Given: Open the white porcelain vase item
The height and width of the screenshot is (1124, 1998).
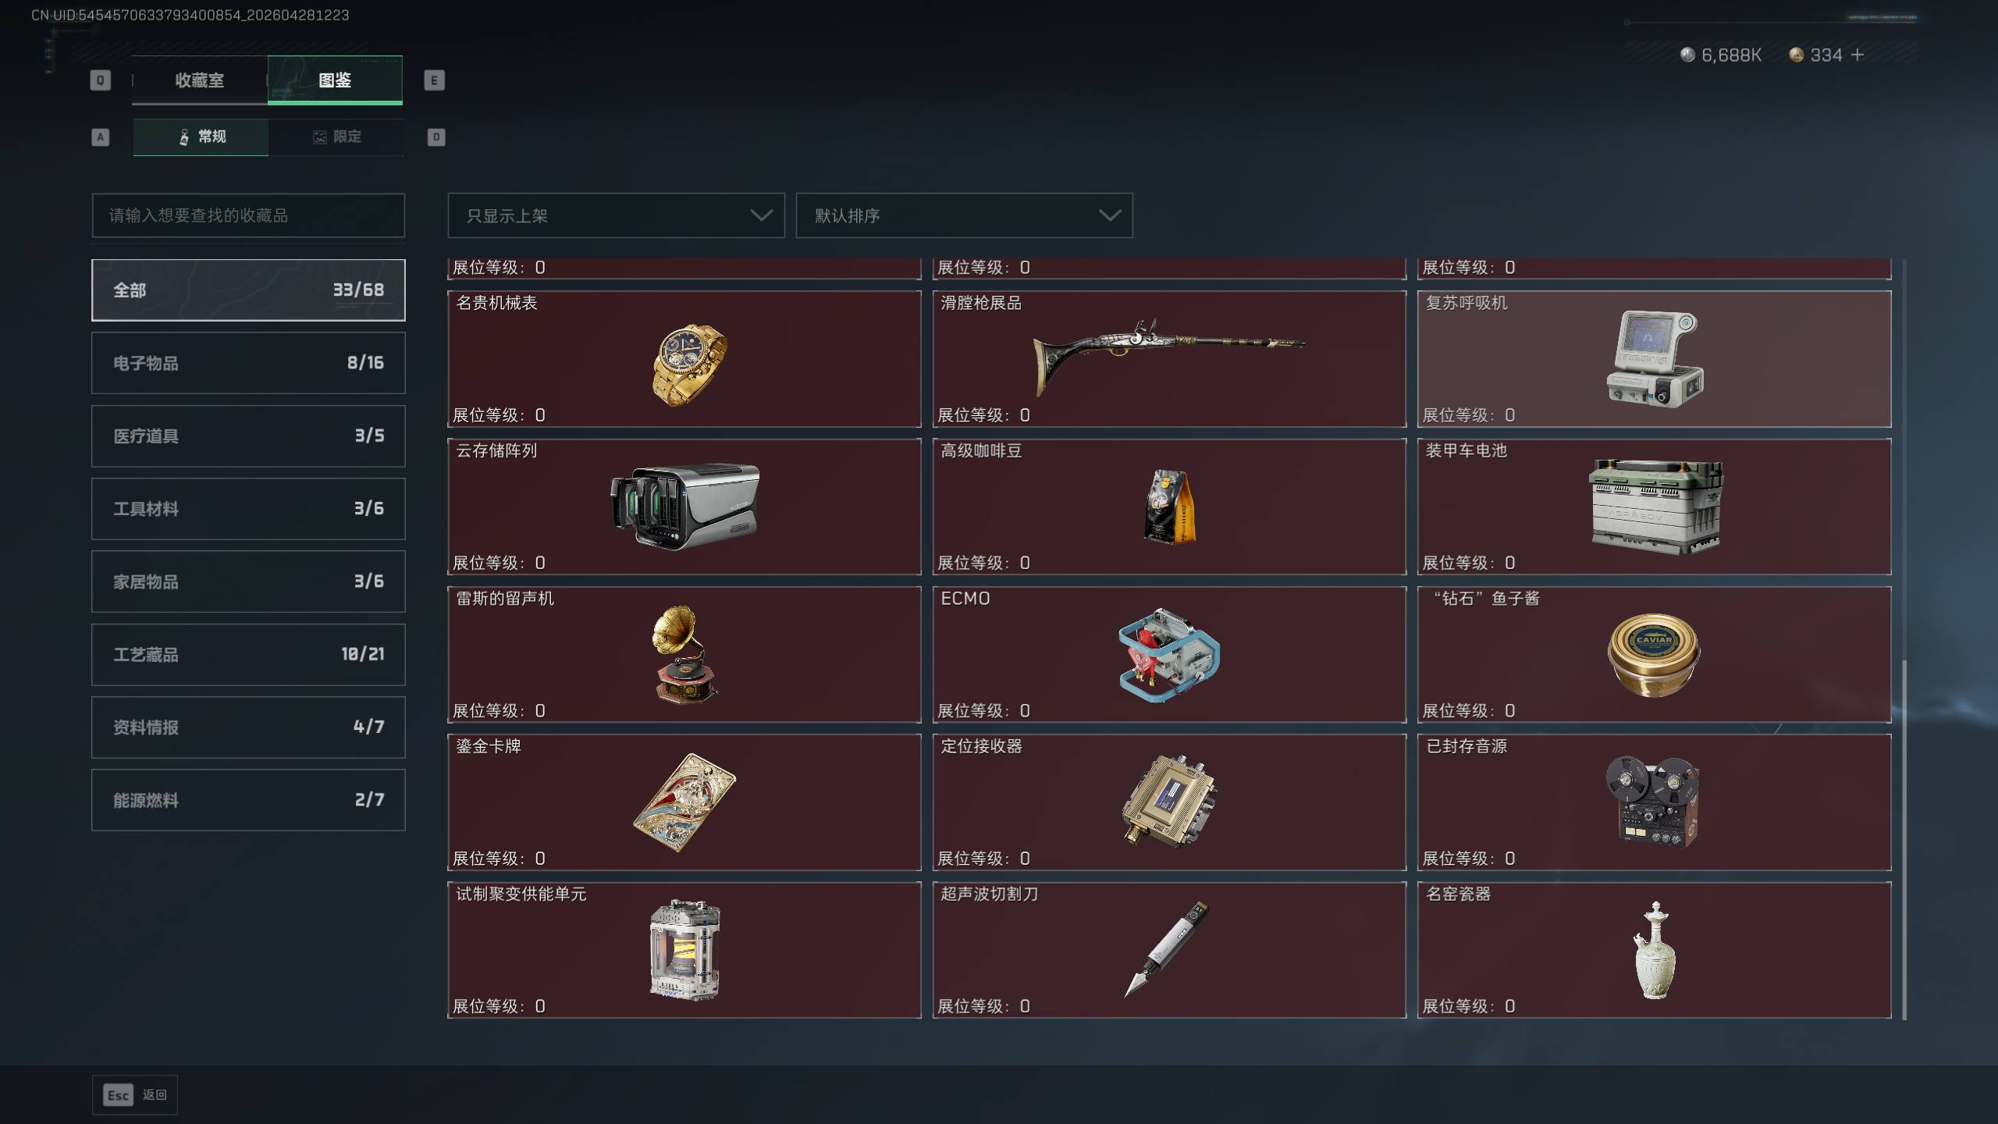Looking at the screenshot, I should (x=1655, y=950).
